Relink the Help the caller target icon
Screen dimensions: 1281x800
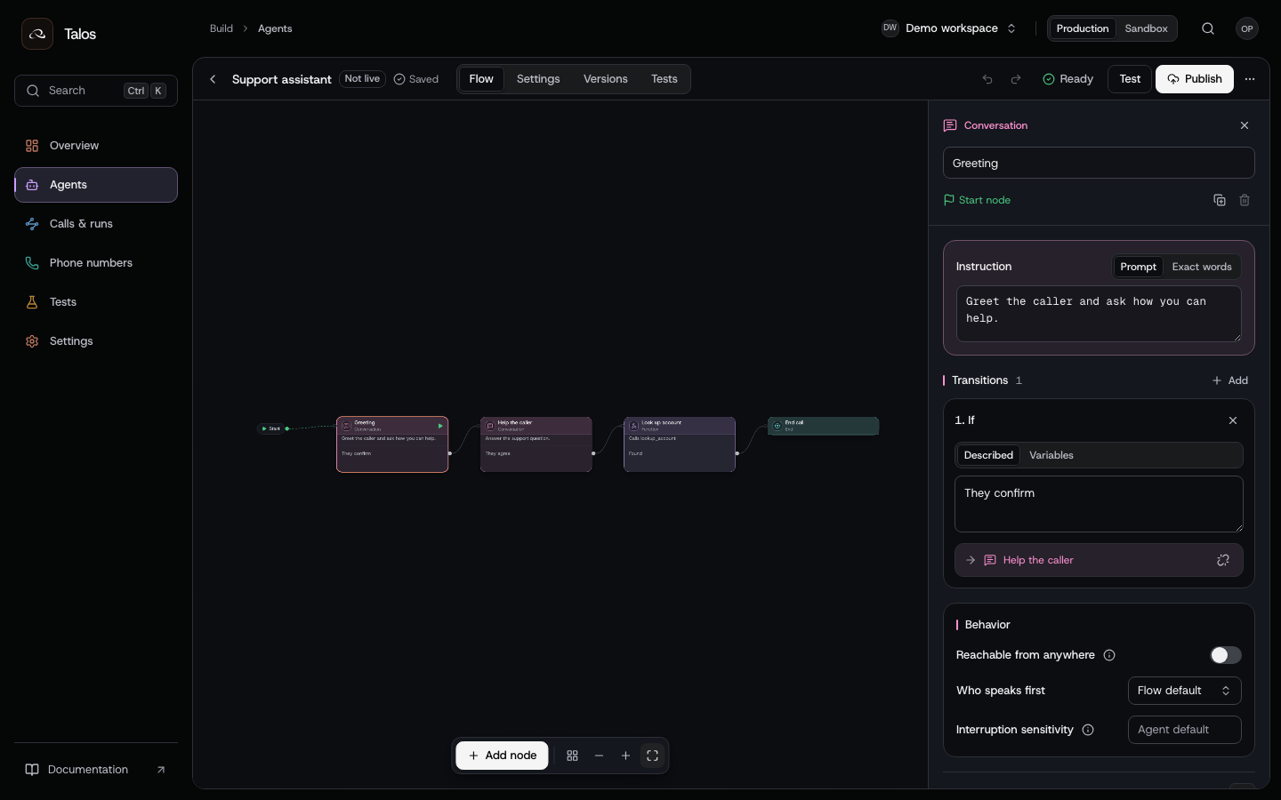1223,560
